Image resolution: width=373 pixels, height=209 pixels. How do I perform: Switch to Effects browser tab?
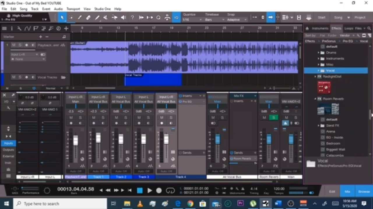[336, 28]
